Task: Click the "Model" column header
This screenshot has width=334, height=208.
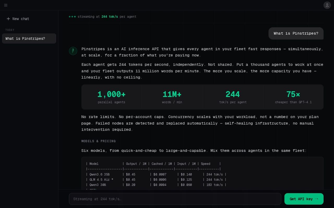Action: (x=94, y=164)
